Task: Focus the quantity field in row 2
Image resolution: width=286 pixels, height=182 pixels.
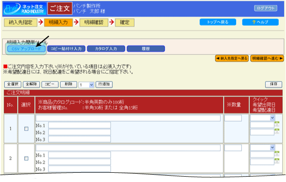Action: pyautogui.click(x=233, y=148)
